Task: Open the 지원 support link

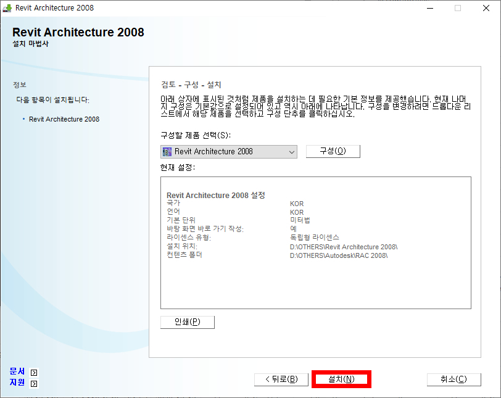Action: pos(17,383)
